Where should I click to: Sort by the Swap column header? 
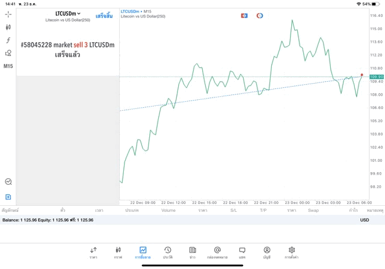coord(313,210)
